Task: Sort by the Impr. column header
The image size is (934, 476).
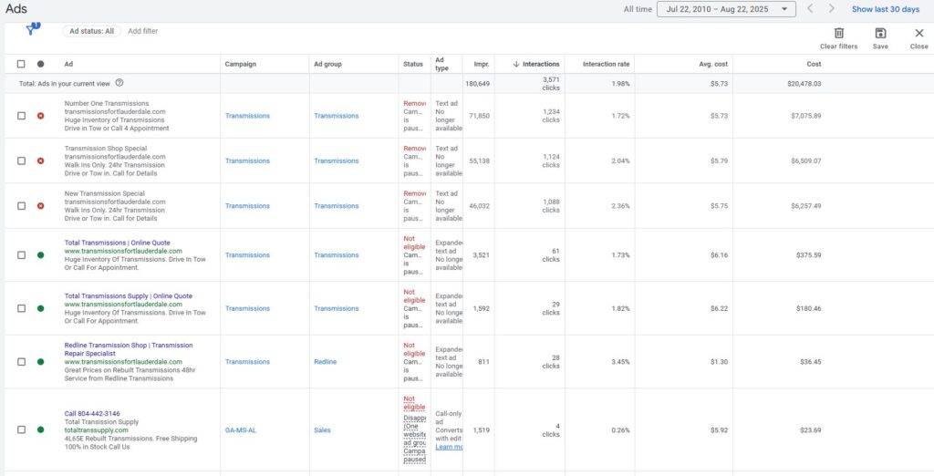Action: (x=482, y=64)
